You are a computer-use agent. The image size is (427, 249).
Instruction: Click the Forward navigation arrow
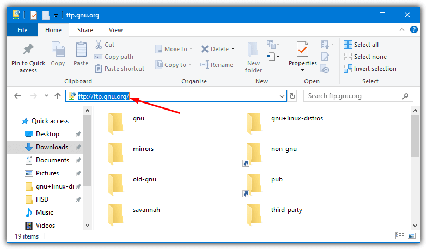pyautogui.click(x=34, y=96)
